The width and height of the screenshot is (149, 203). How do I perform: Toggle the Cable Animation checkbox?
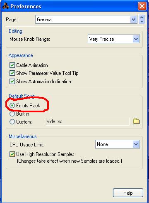click(12, 65)
